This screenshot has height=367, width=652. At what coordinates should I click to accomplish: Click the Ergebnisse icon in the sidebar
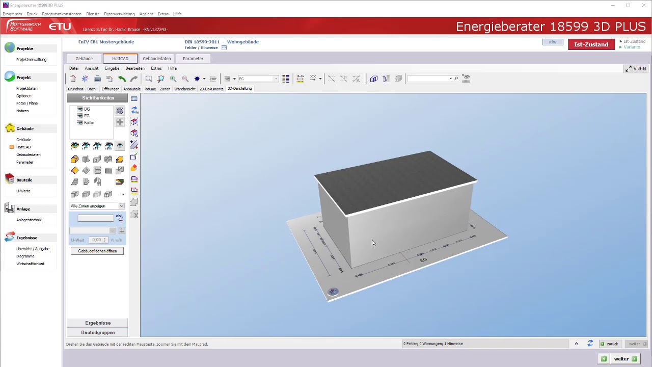pyautogui.click(x=10, y=237)
